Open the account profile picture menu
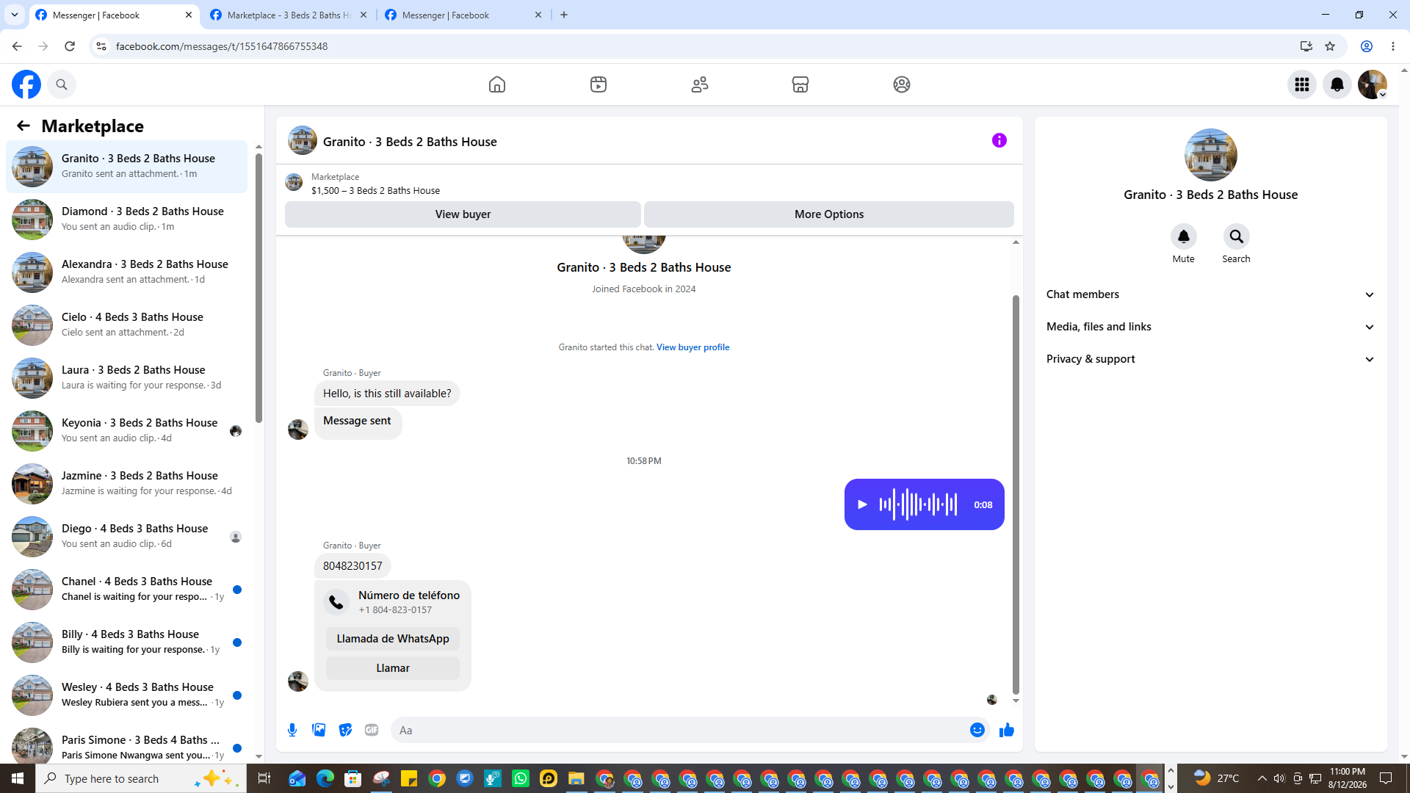The width and height of the screenshot is (1410, 793). coord(1373,84)
